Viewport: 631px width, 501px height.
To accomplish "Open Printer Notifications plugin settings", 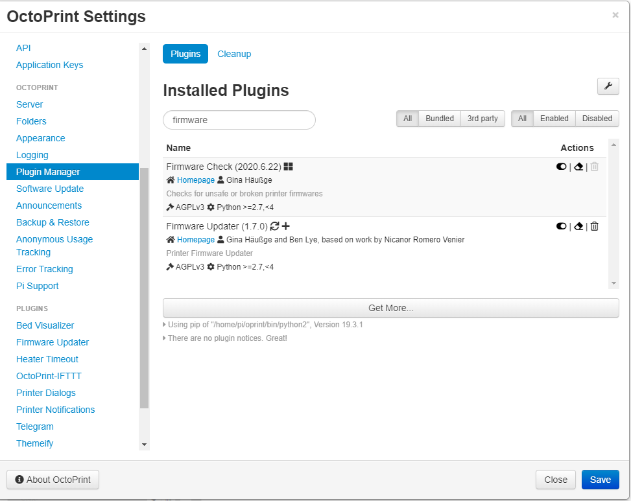I will pyautogui.click(x=55, y=410).
